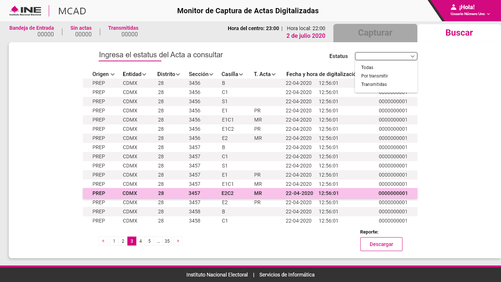This screenshot has height=282, width=501.
Task: Go to page 2
Action: [123, 241]
